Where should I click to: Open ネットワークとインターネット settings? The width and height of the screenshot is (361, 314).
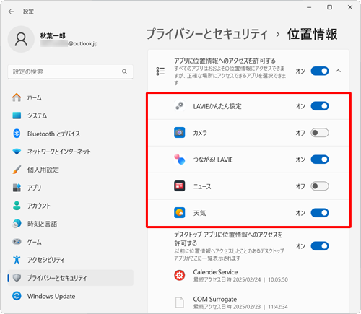[70, 152]
